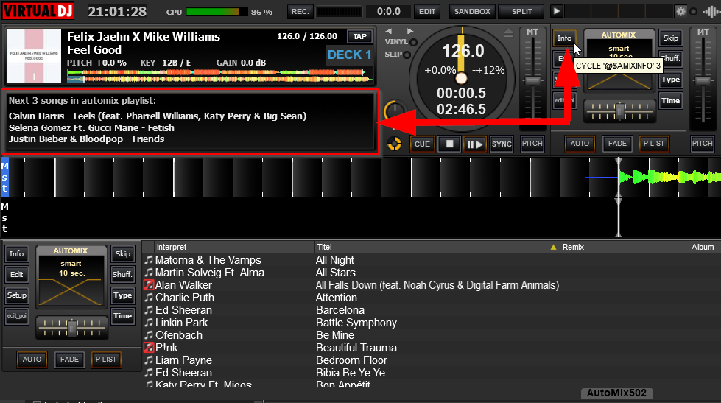Toggle MT master tempo on the right deck

[703, 32]
